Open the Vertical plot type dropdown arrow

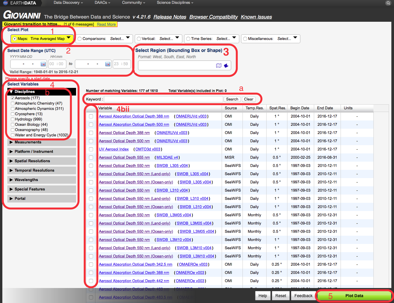pos(177,38)
